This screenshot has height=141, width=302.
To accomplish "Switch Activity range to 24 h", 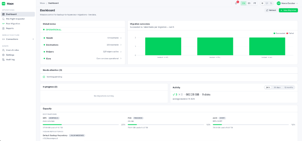I will tap(268, 88).
